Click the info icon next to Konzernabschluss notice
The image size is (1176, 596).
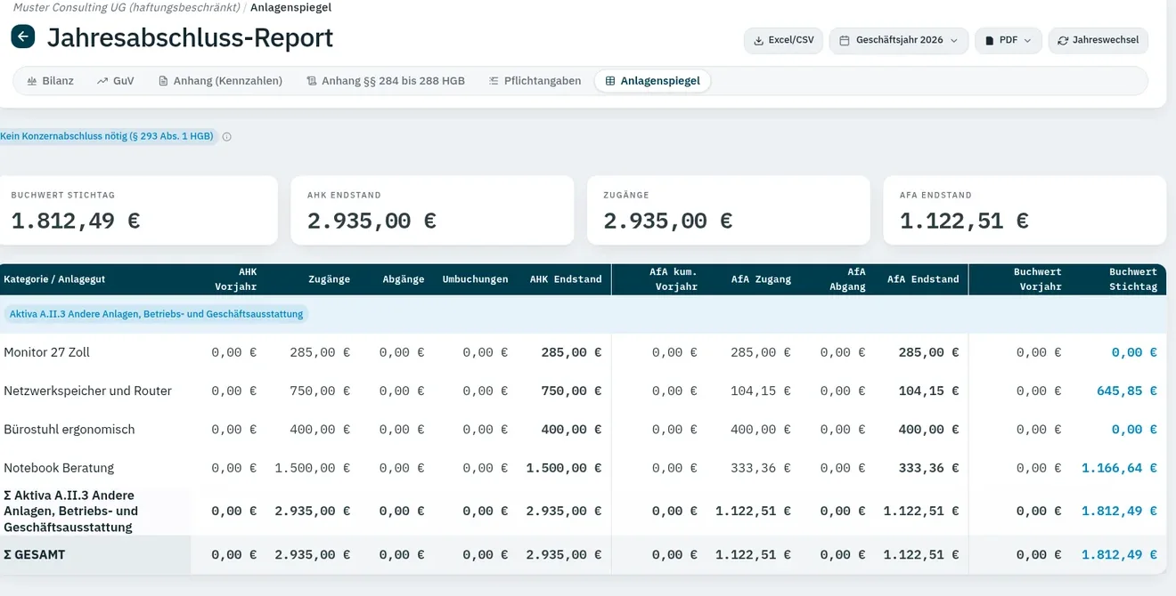226,137
